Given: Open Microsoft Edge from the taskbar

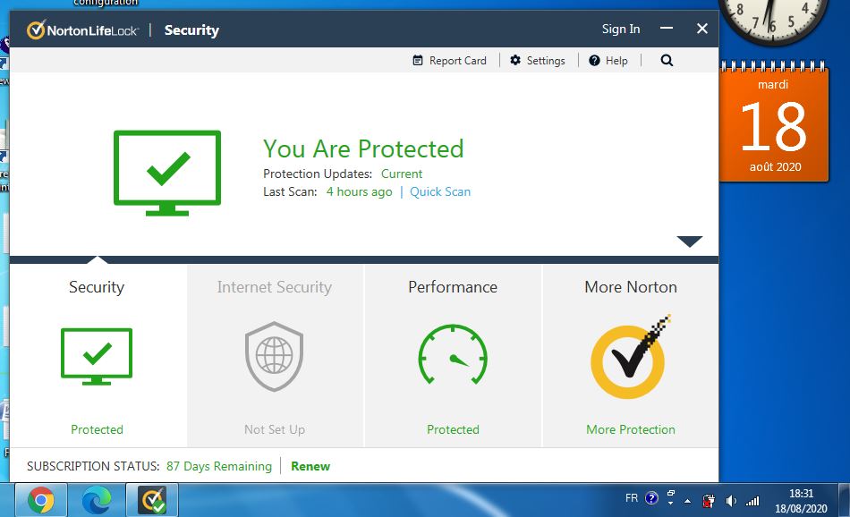Looking at the screenshot, I should pyautogui.click(x=97, y=500).
